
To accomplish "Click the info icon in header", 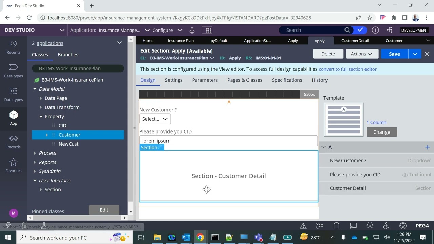I will click(375, 30).
